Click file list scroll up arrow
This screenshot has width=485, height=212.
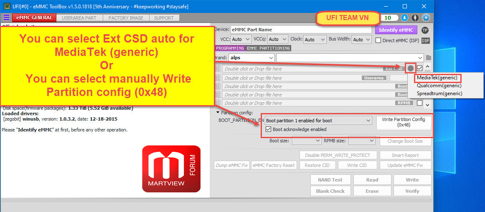pos(427,66)
